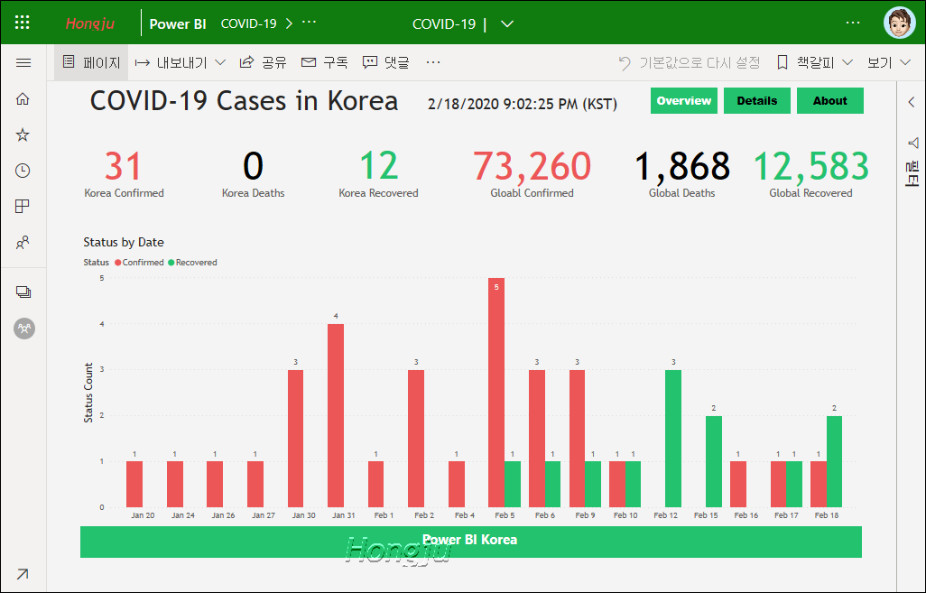Click the Feb 2 confirmed bar
926x593 pixels.
(416, 439)
